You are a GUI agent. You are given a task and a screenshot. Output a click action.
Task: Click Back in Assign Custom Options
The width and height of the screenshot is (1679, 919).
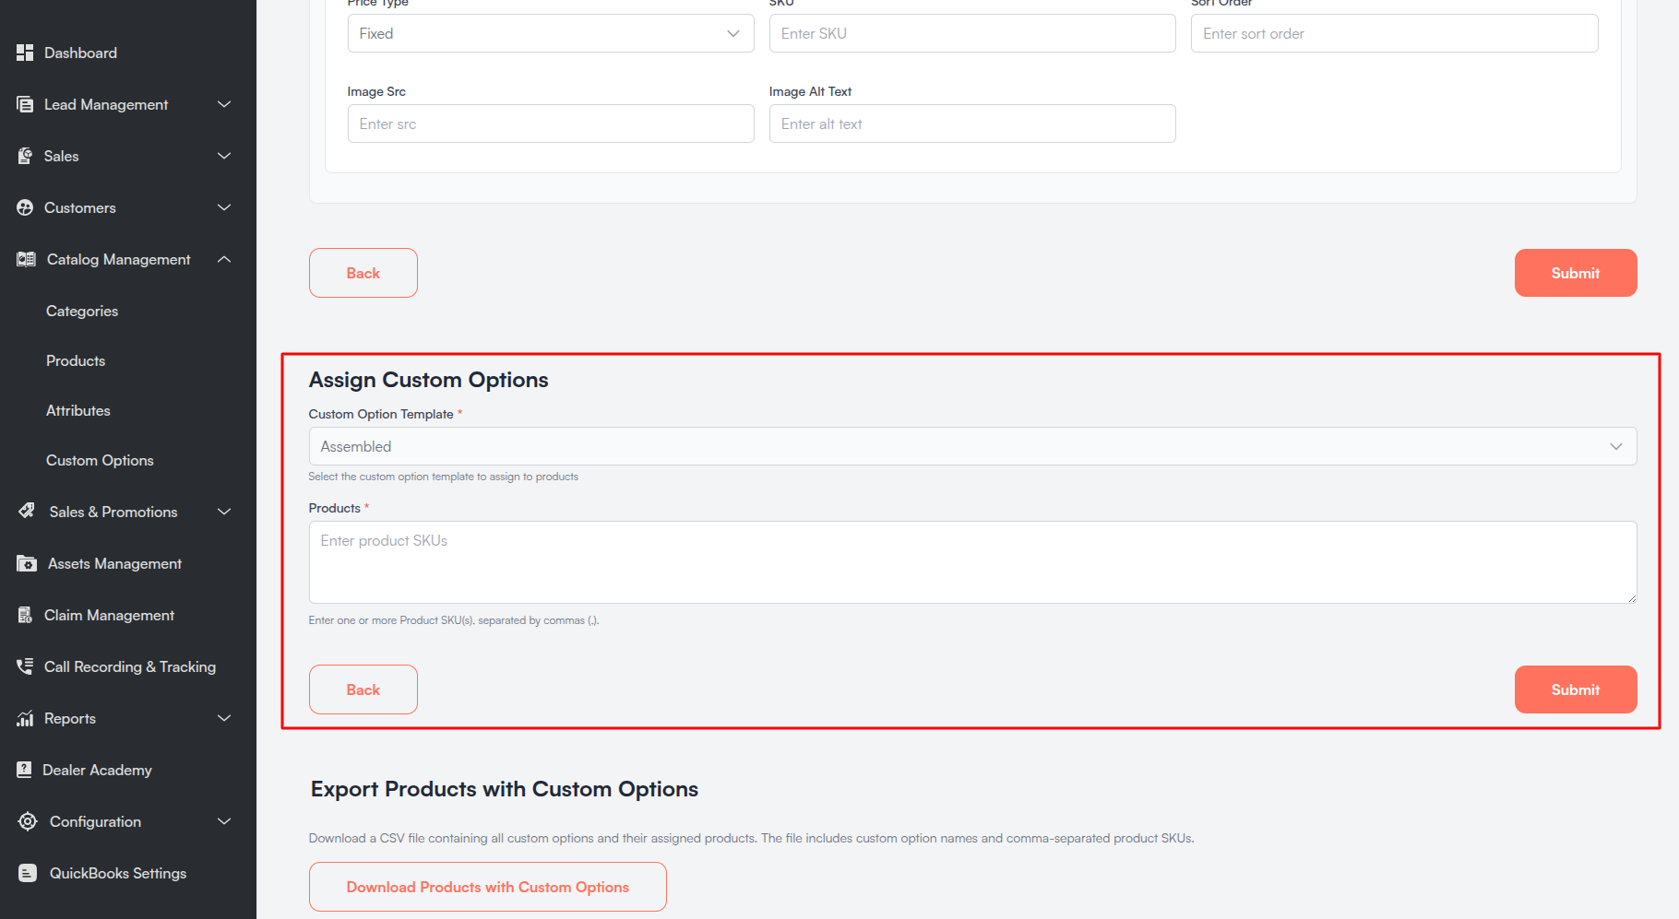pos(363,689)
